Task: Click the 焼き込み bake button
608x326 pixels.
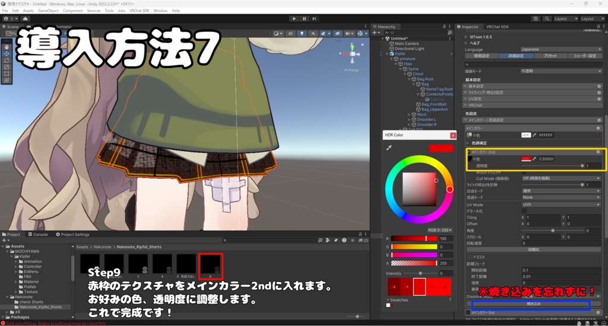Action: point(534,304)
